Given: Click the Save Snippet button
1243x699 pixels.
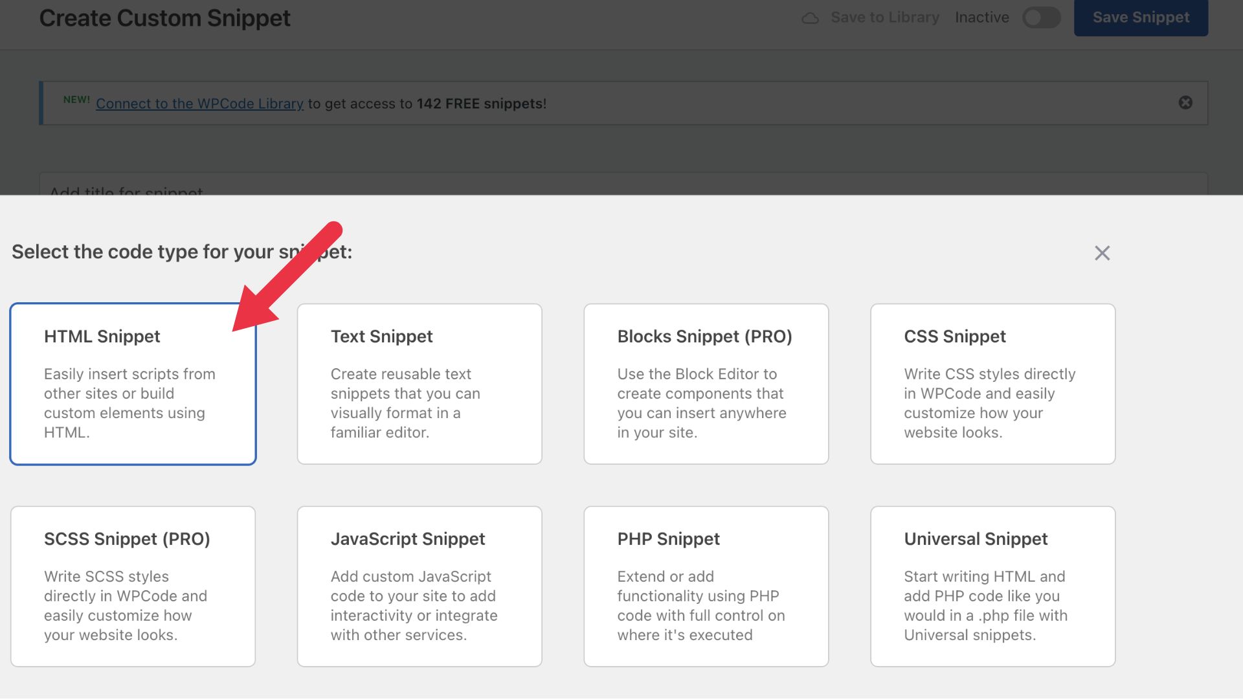Looking at the screenshot, I should point(1141,17).
